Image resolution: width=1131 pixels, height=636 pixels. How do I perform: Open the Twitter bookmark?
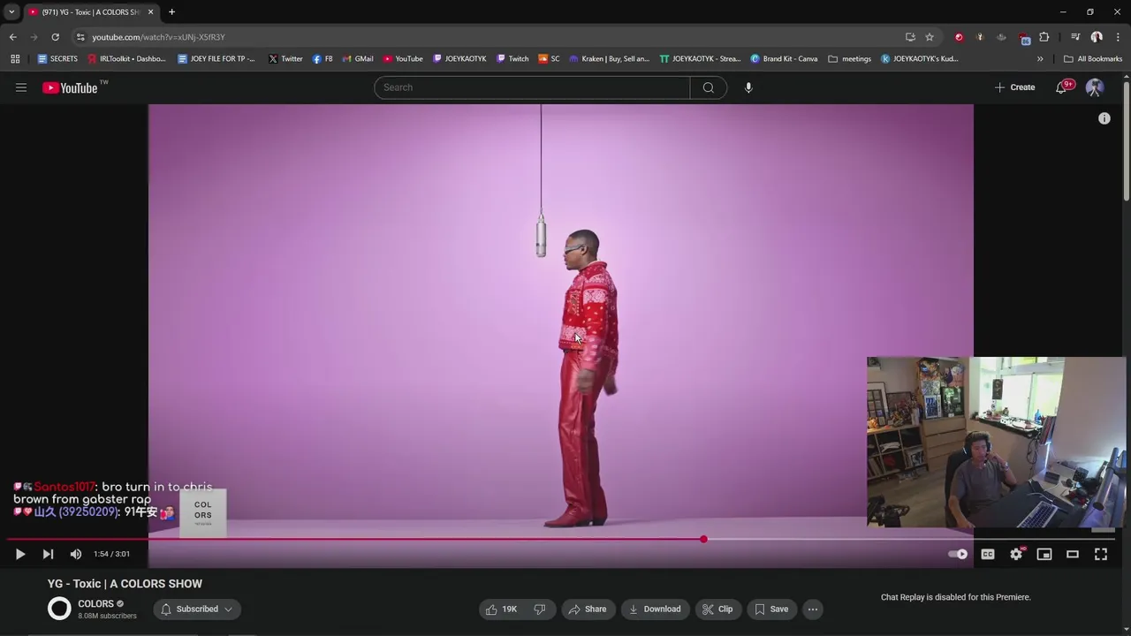tap(285, 59)
